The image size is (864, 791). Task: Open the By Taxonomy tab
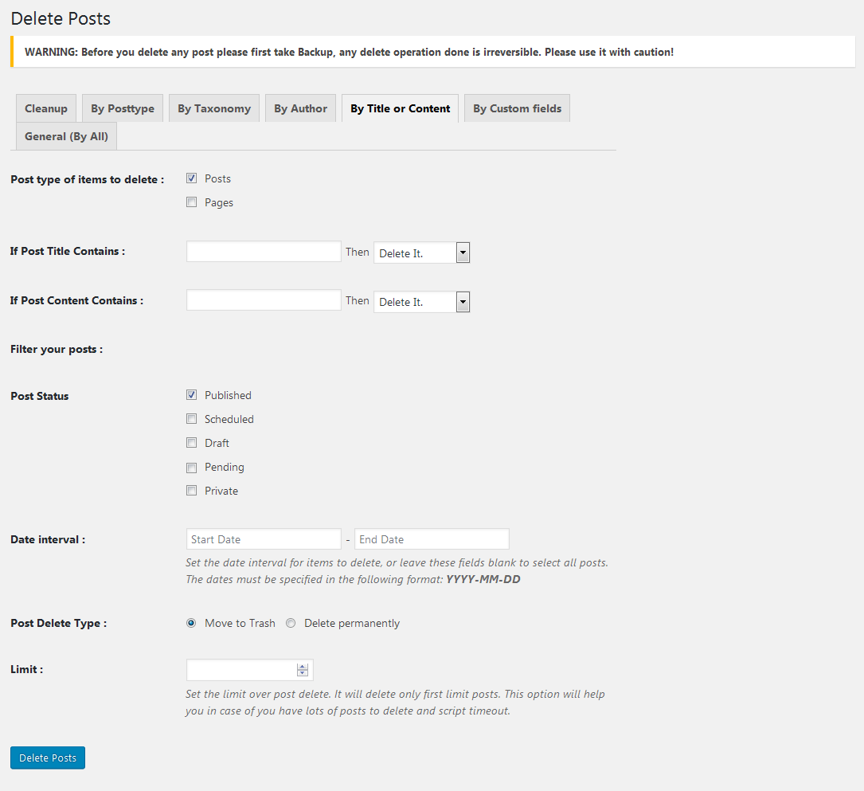[214, 108]
